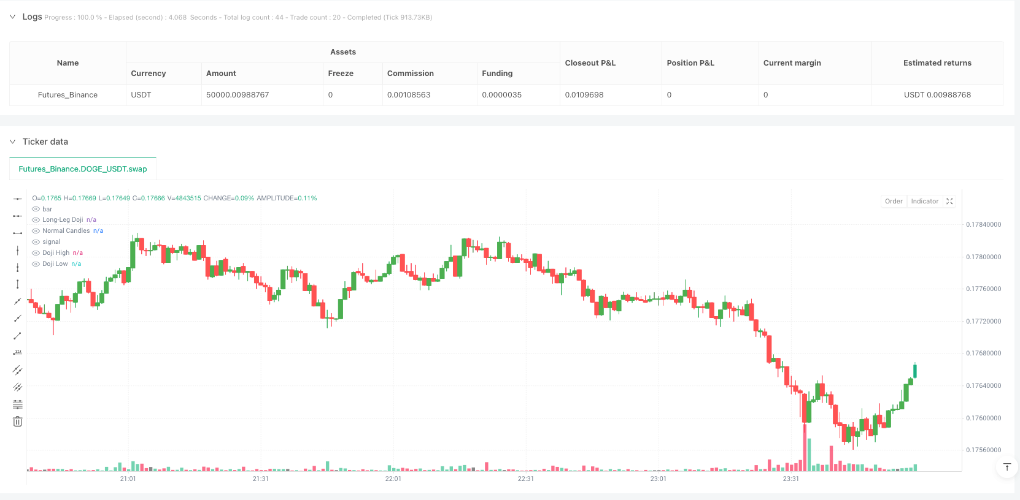The height and width of the screenshot is (500, 1020).
Task: Select the price line tool with numbers
Action: click(18, 353)
